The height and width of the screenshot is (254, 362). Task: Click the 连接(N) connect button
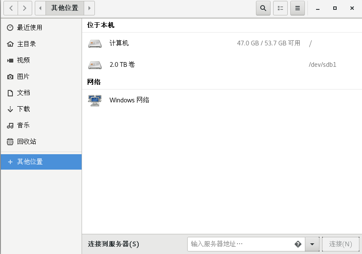[x=341, y=244]
